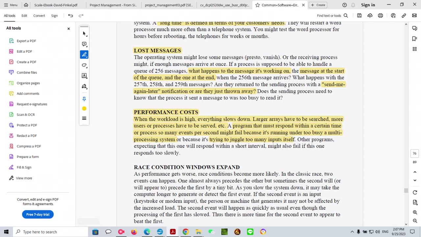The width and height of the screenshot is (421, 237).
Task: Open the Edit menu
Action: pos(24,15)
